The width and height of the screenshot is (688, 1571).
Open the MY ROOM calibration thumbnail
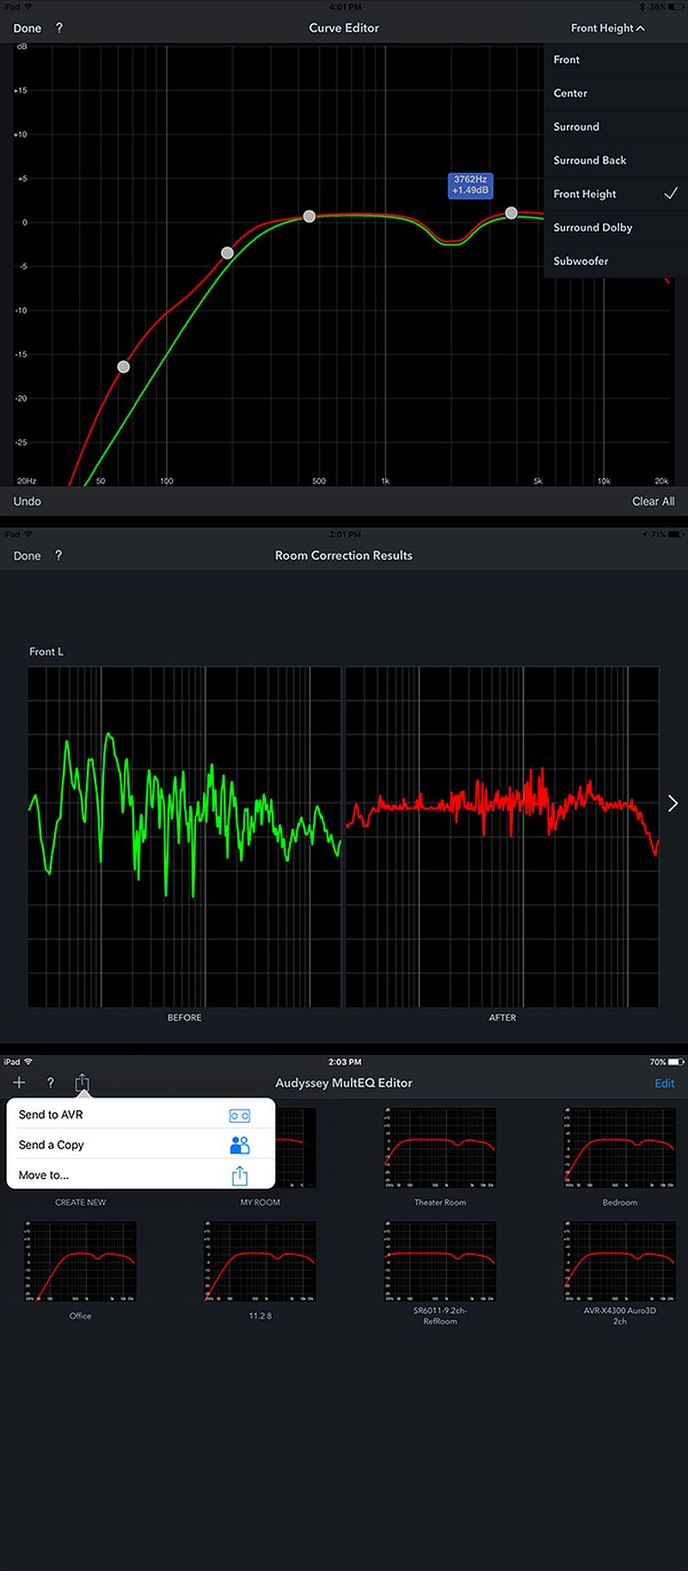click(x=296, y=1149)
